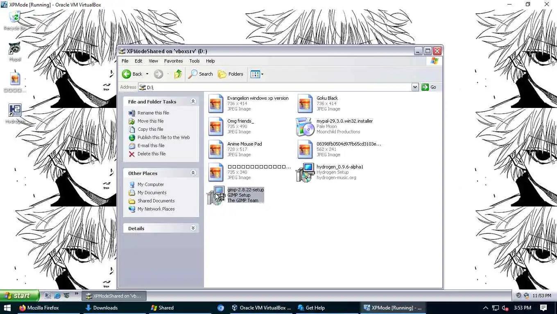Expand the quick launch overflow chevron
The width and height of the screenshot is (557, 314).
pyautogui.click(x=76, y=294)
